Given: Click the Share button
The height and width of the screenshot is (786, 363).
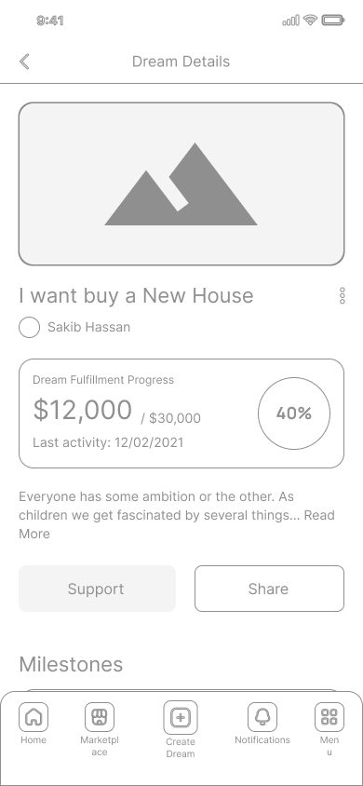Looking at the screenshot, I should pyautogui.click(x=269, y=589).
